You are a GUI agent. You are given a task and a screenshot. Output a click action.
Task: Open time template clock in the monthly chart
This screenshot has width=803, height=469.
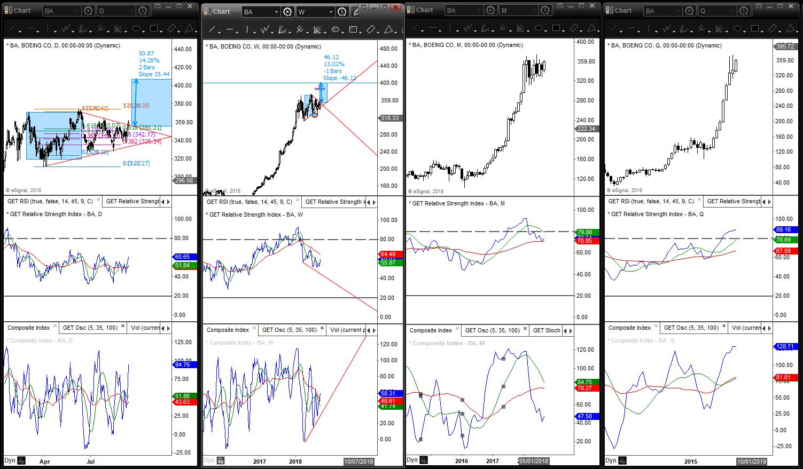coord(544,11)
